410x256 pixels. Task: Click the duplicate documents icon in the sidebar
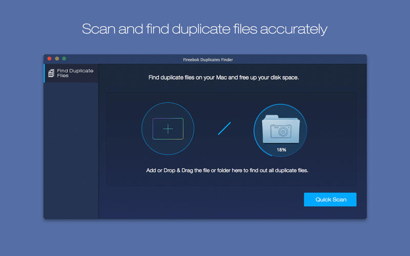pos(51,74)
